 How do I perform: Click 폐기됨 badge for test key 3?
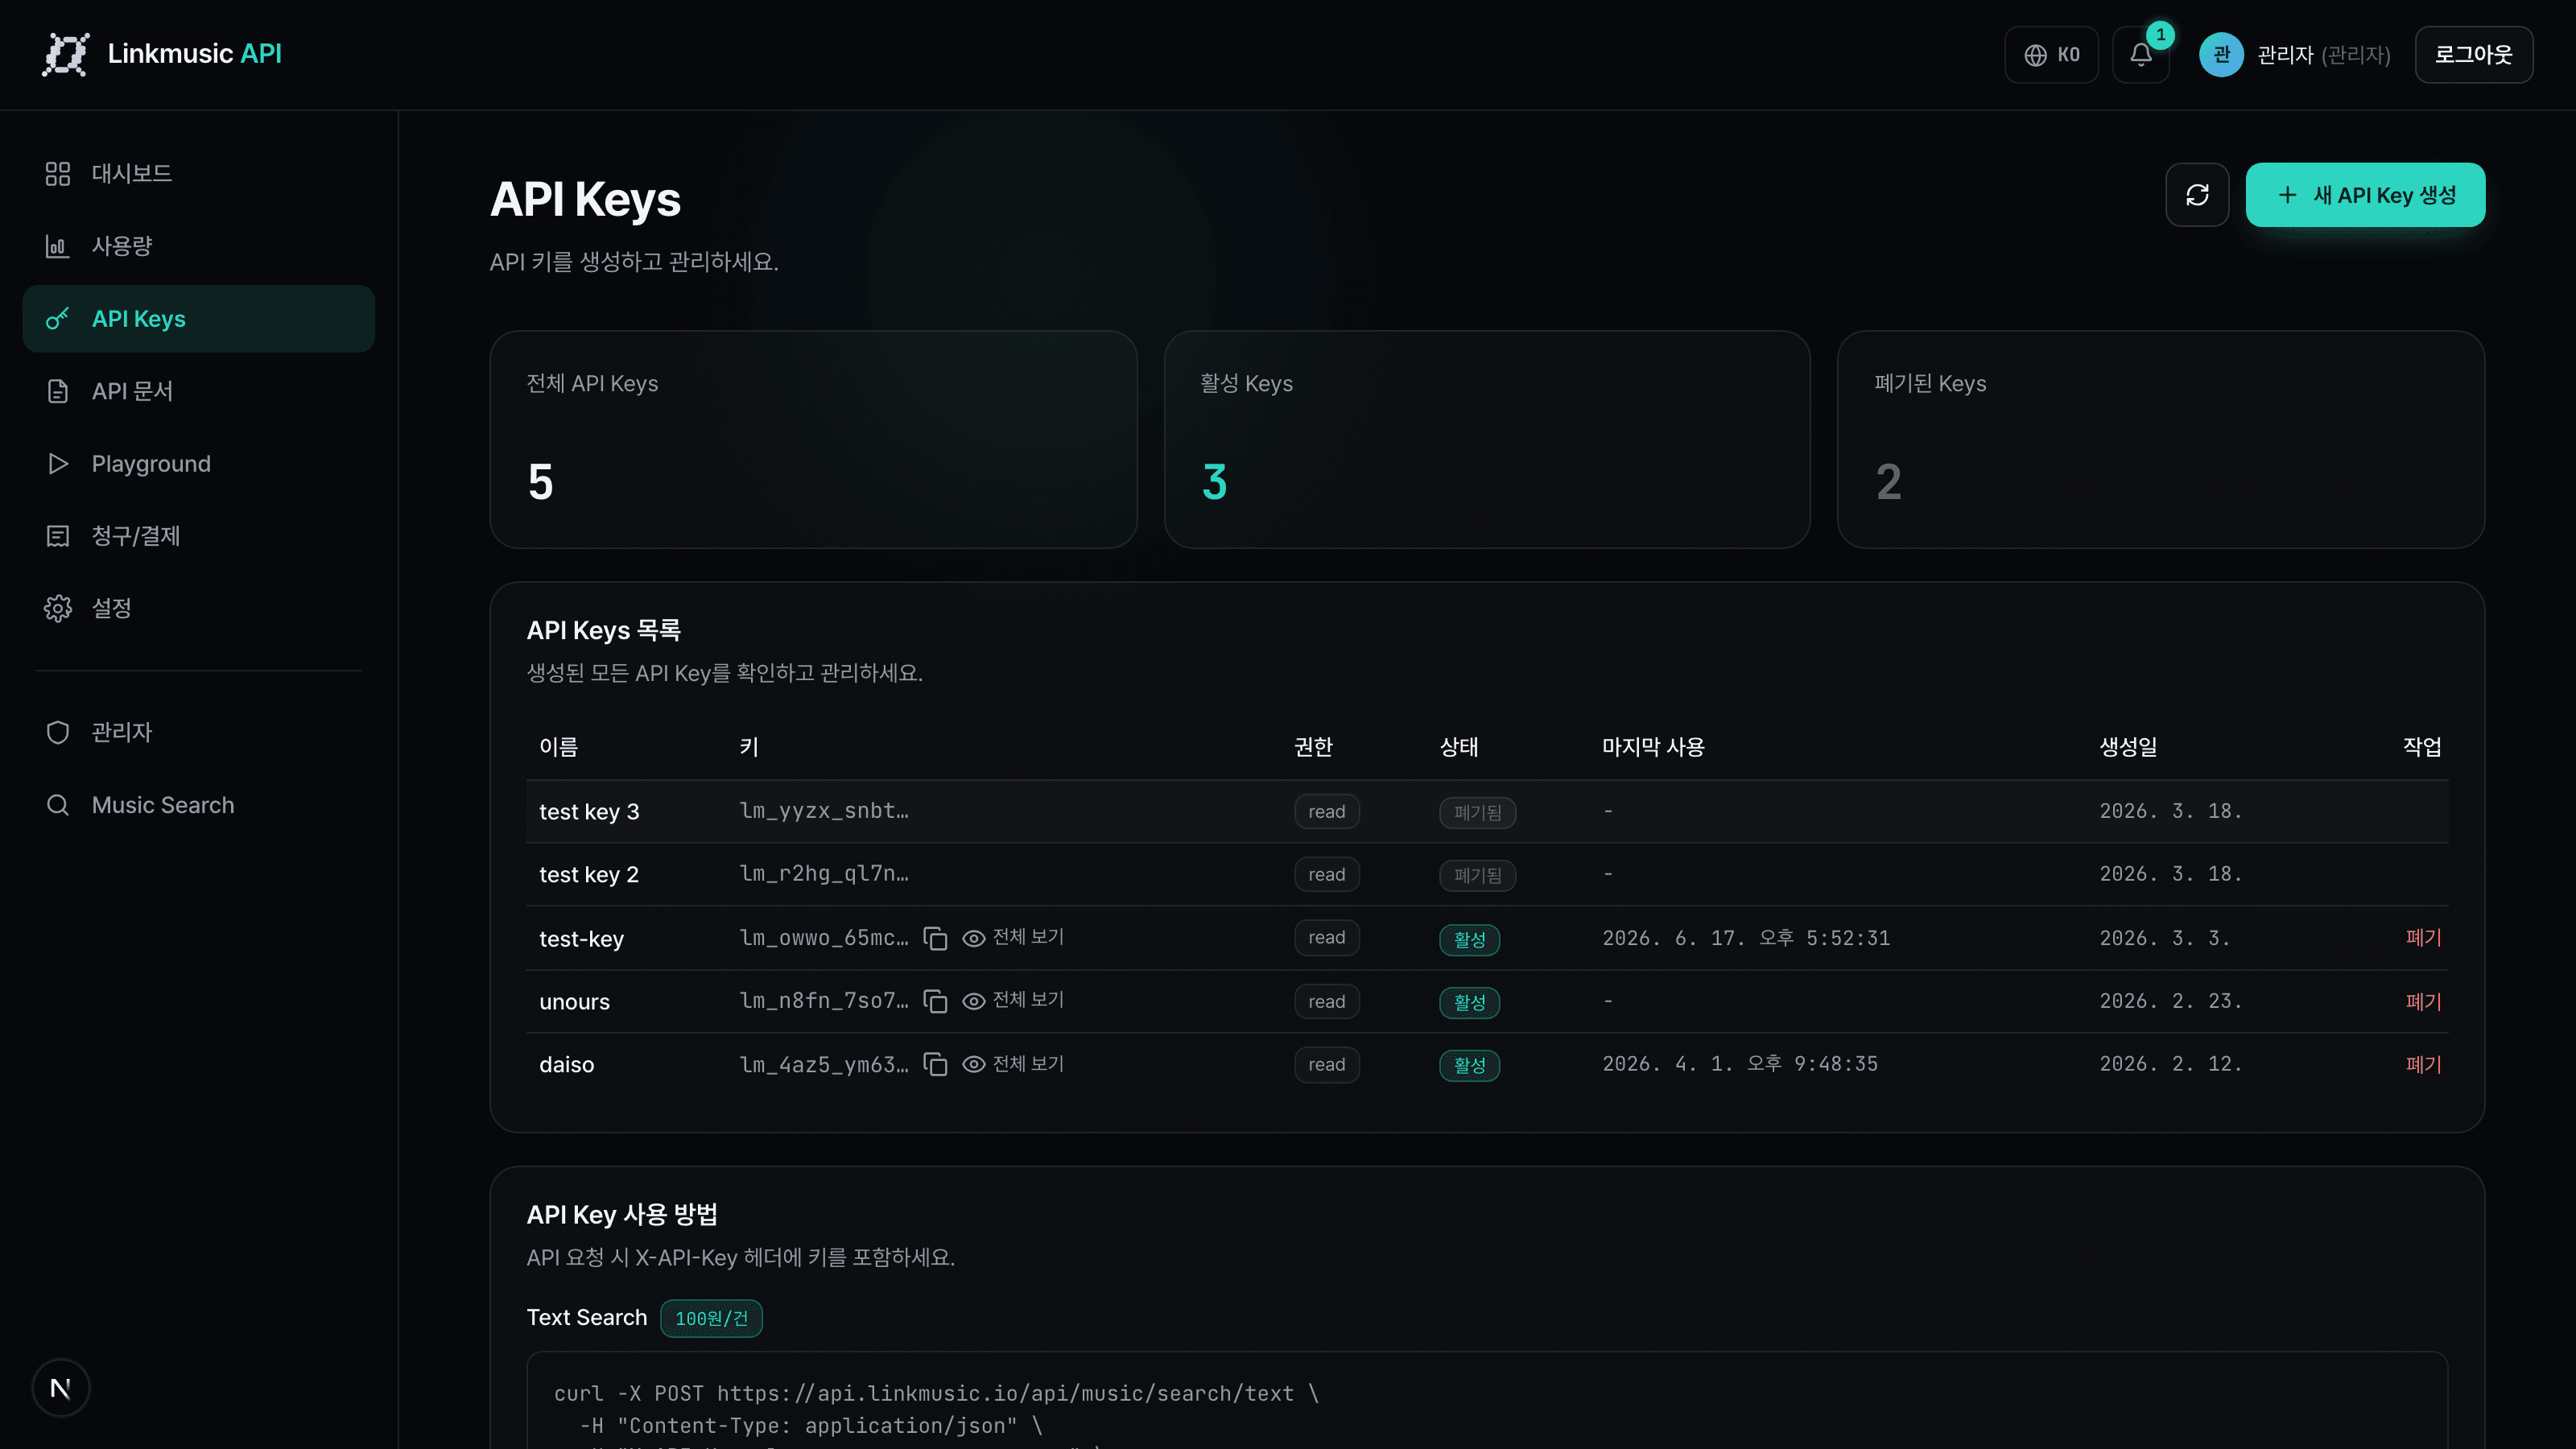point(1477,812)
